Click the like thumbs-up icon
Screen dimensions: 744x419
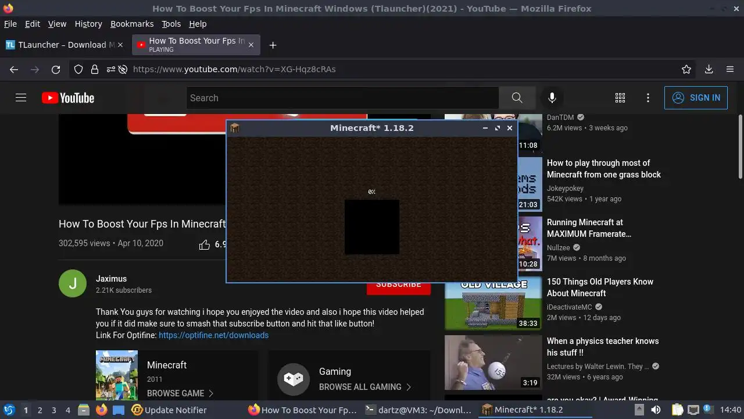205,244
